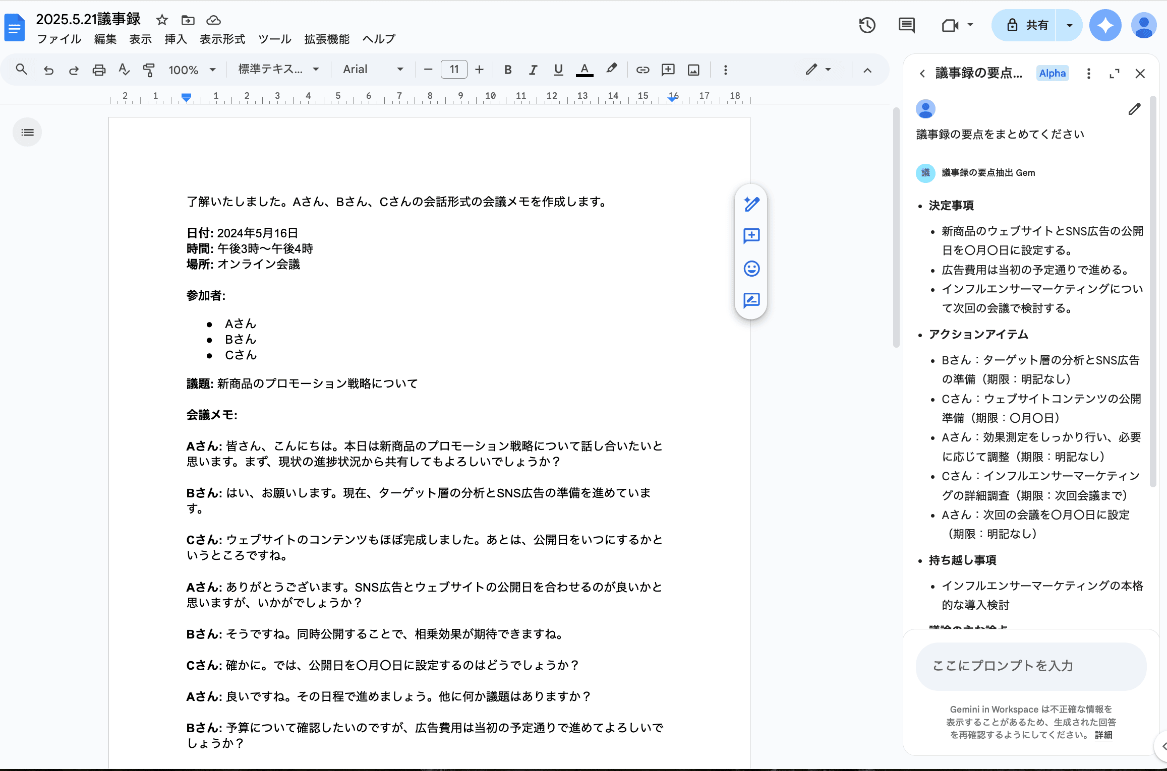The width and height of the screenshot is (1167, 771).
Task: Click the paint format roller icon
Action: tap(149, 70)
